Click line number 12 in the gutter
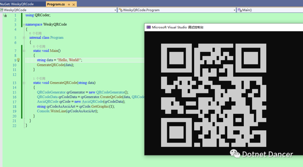The height and width of the screenshot is (167, 303). coord(15,75)
